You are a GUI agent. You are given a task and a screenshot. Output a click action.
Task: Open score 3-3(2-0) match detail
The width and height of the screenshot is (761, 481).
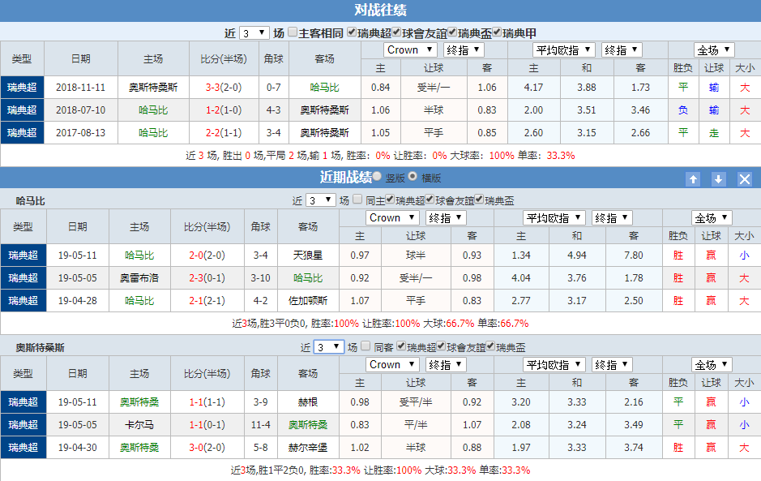tap(224, 88)
